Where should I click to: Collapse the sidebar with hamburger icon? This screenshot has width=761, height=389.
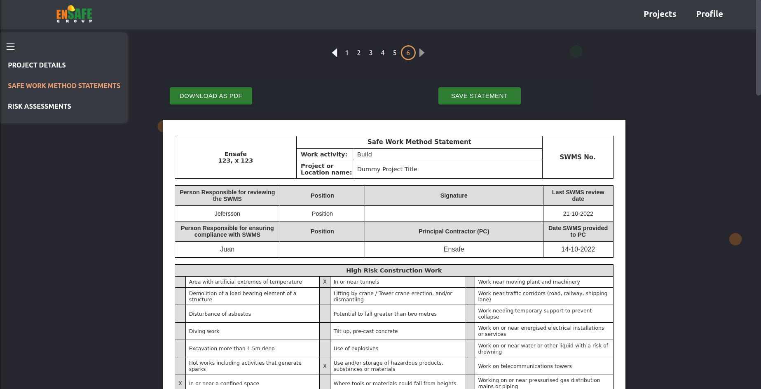[x=11, y=47]
